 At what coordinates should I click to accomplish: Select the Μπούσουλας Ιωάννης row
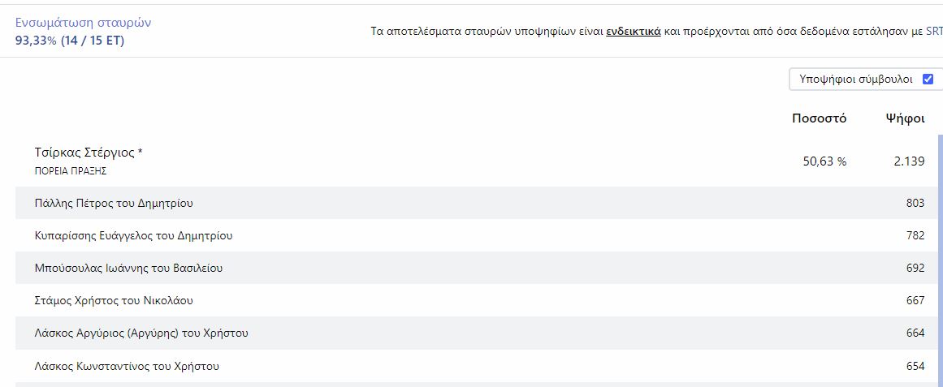(128, 269)
